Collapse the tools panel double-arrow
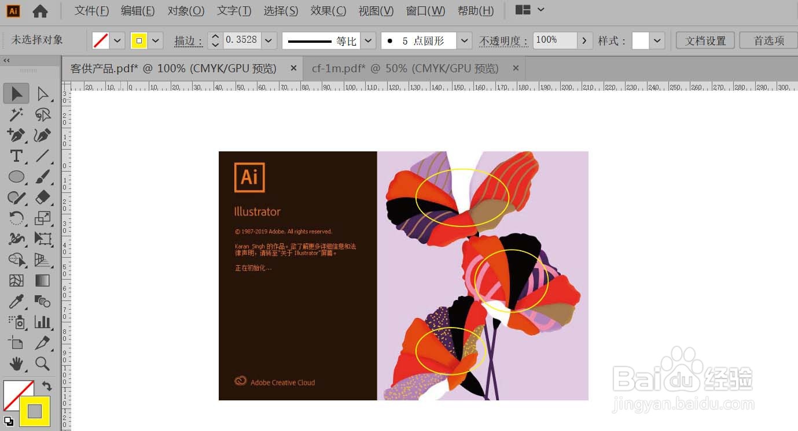 pos(7,61)
